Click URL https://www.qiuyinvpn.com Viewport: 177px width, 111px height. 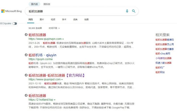click(45, 39)
